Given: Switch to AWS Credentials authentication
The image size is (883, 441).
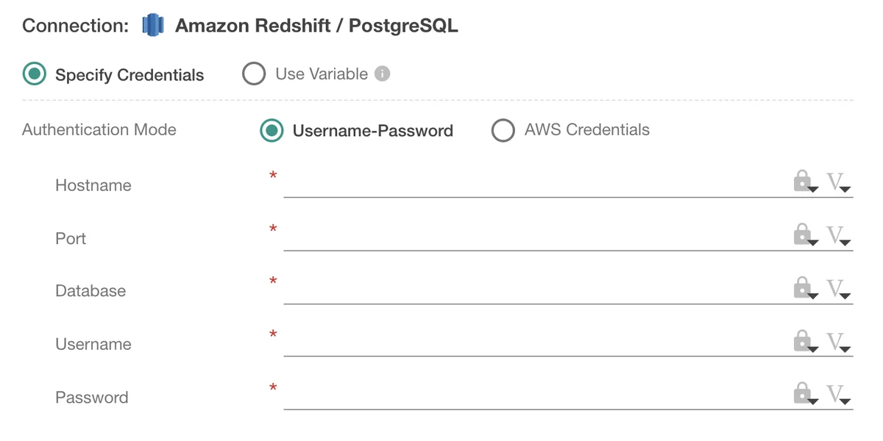Looking at the screenshot, I should 503,130.
